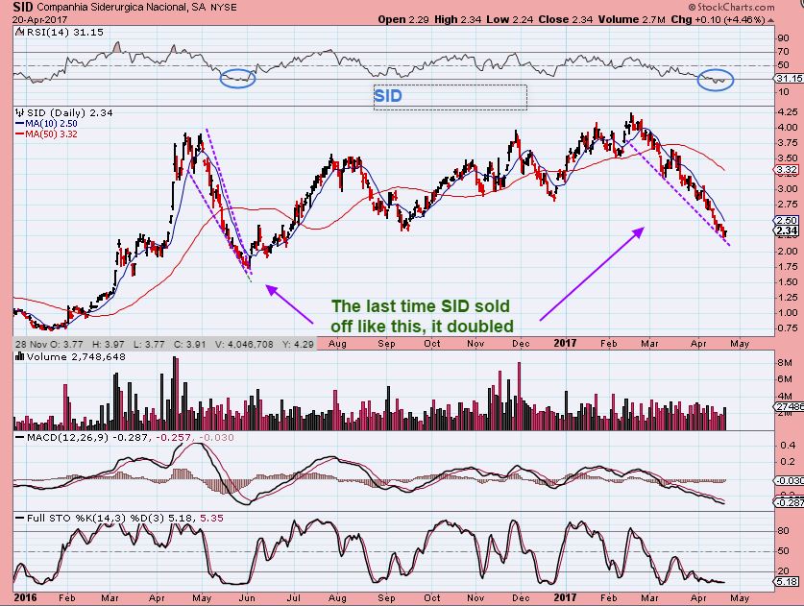Click the red 5.35 stochastic %D value
Screen dimensions: 804x606
point(211,518)
